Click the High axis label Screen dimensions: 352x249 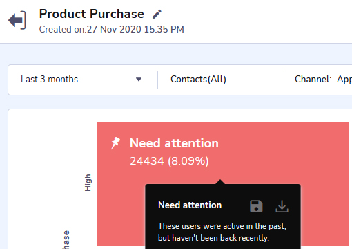click(88, 183)
